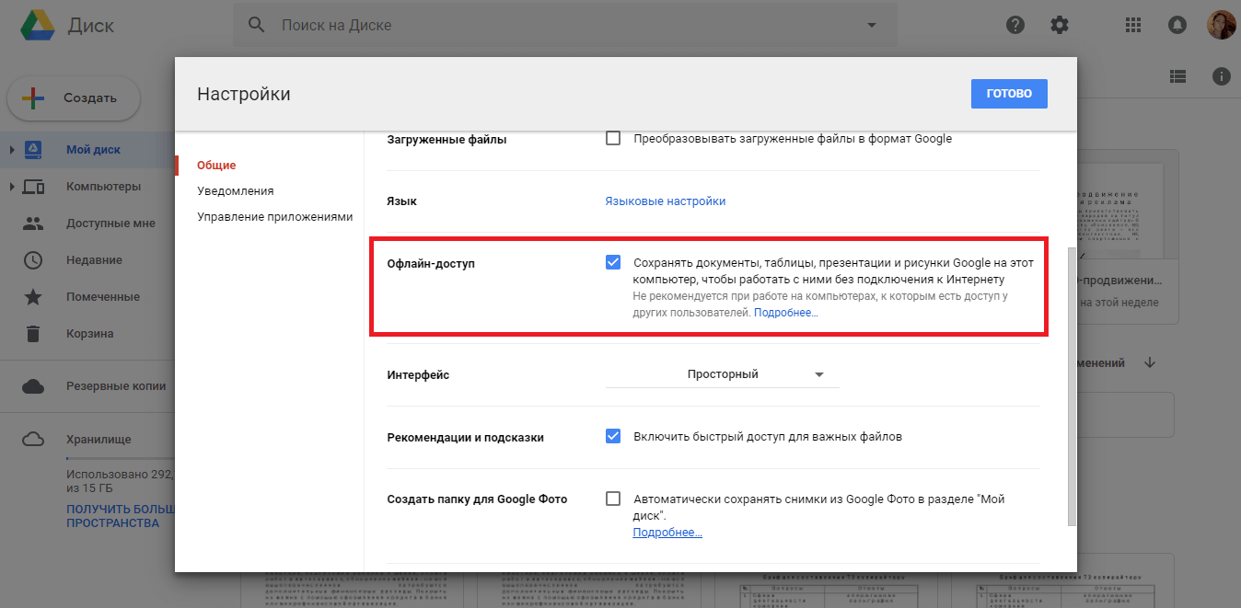The width and height of the screenshot is (1241, 608).
Task: Click the settings gear icon
Action: pyautogui.click(x=1060, y=25)
